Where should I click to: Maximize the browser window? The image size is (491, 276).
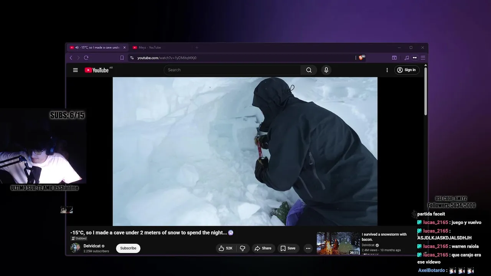coord(411,48)
